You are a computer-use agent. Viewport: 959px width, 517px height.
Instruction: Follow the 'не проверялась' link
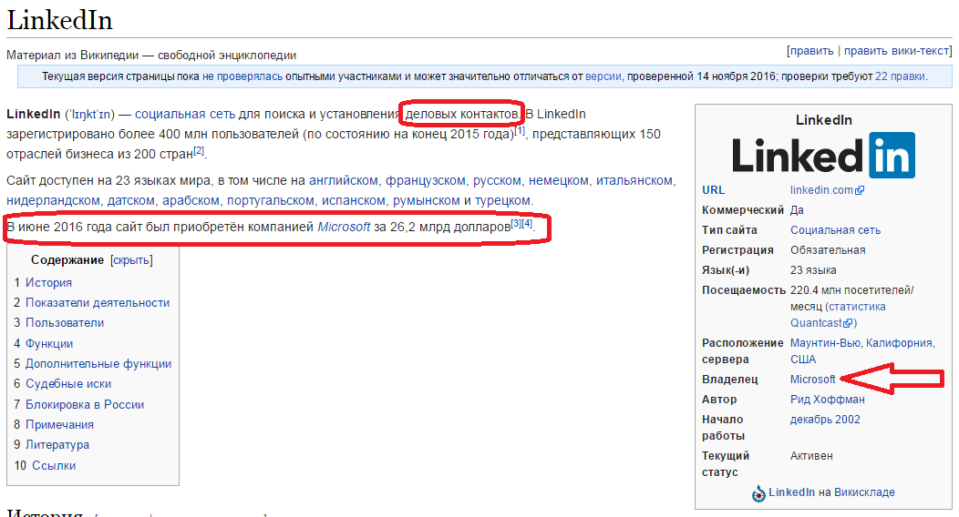click(x=242, y=76)
